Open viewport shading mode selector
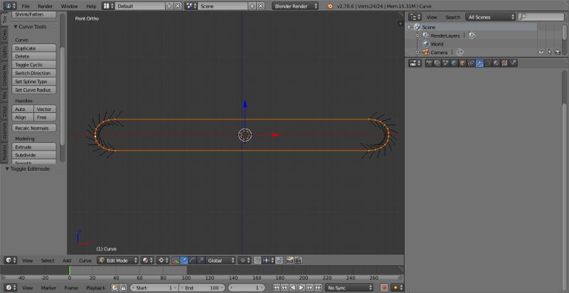This screenshot has width=569, height=293. point(147,260)
